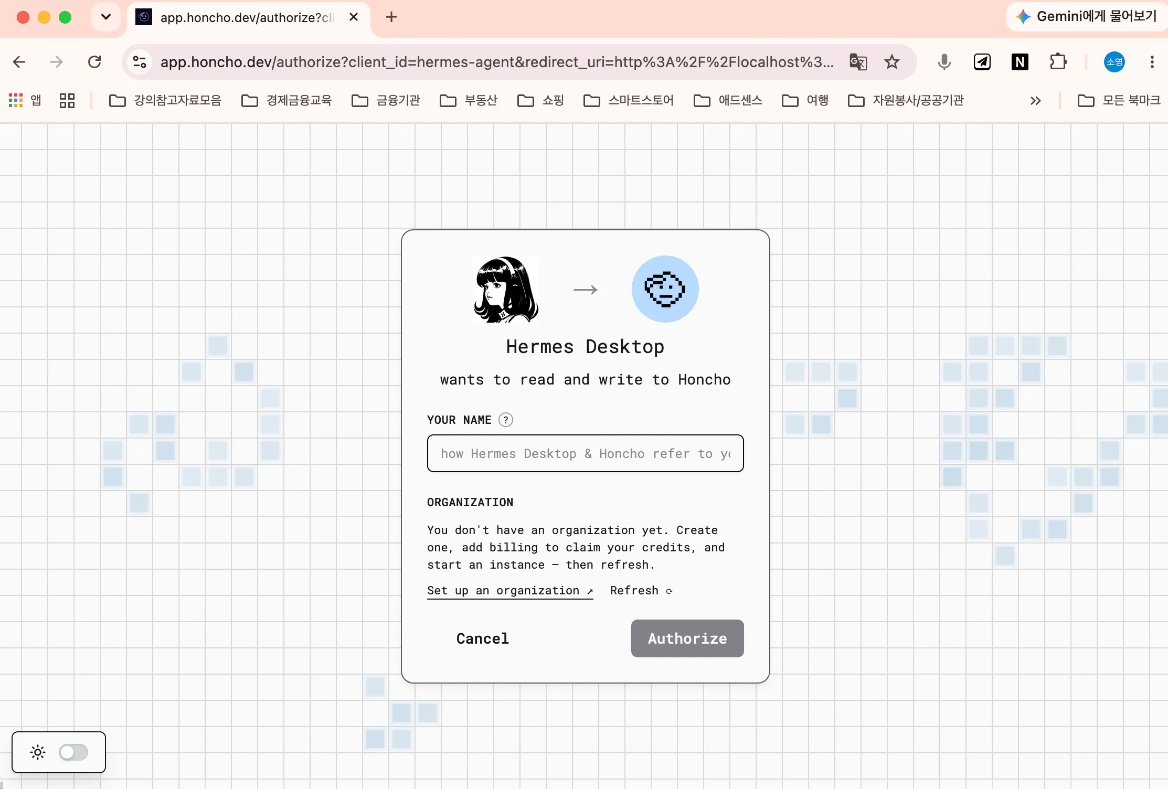Click the browser back arrow
Viewport: 1168px width, 789px height.
pyautogui.click(x=19, y=62)
